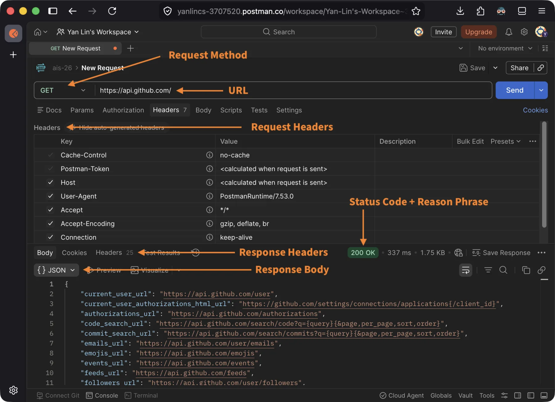Show info for Accept-Encoding header
This screenshot has width=555, height=402.
(x=210, y=223)
